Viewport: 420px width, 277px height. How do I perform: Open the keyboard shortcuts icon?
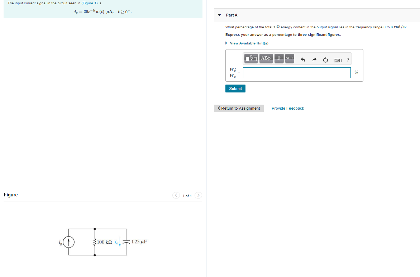click(337, 60)
